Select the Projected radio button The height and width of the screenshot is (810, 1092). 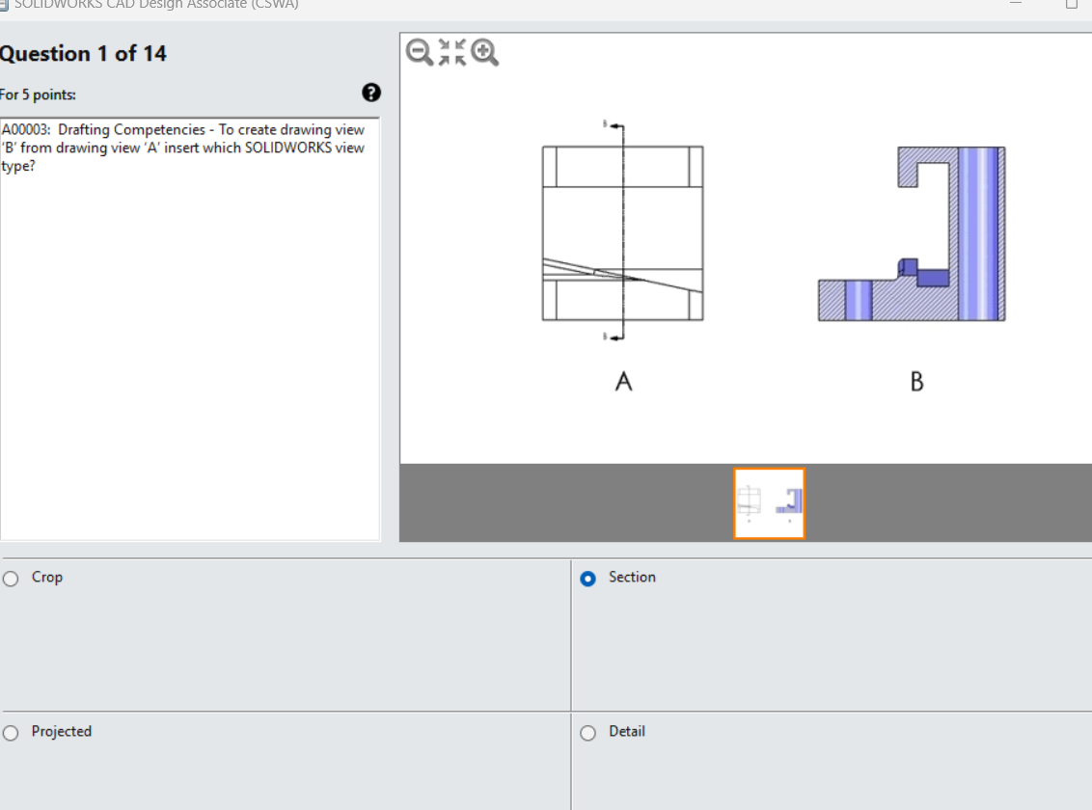pos(10,732)
